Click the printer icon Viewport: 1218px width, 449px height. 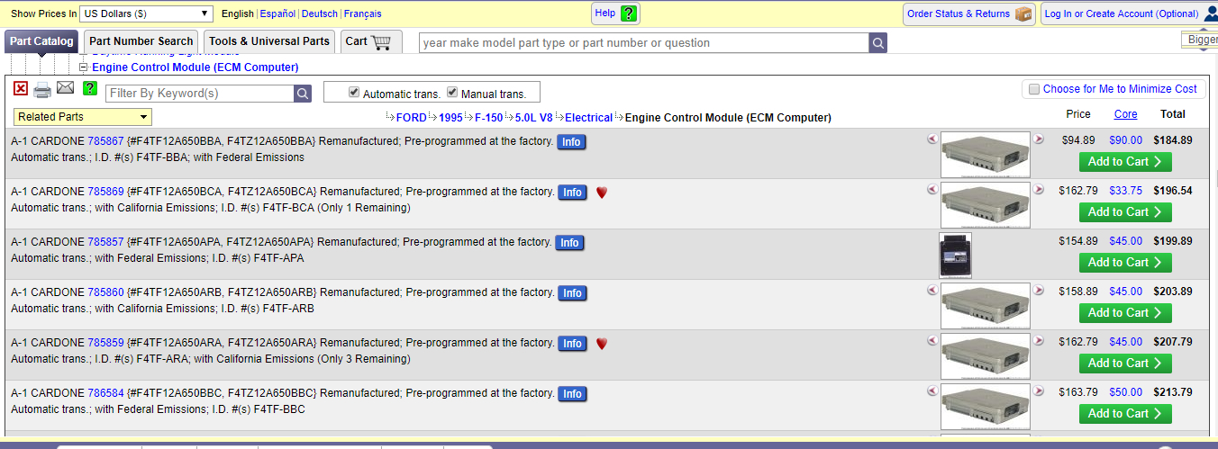click(42, 89)
